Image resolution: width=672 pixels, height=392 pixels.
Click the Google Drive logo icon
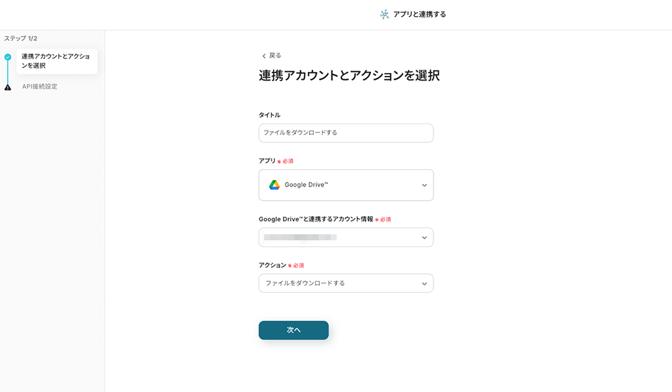[274, 185]
